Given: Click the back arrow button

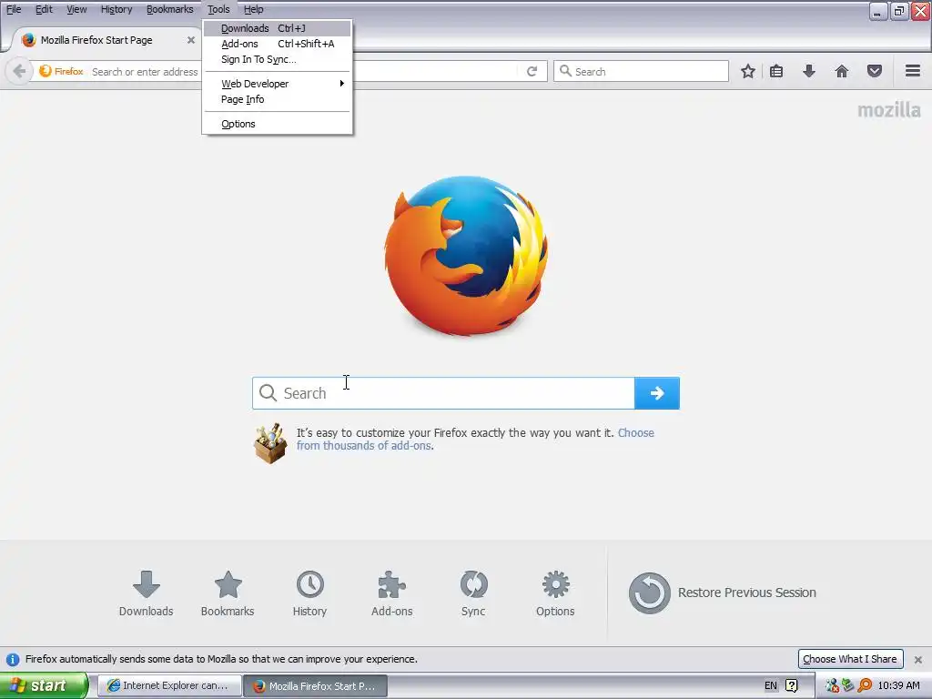Looking at the screenshot, I should [19, 71].
